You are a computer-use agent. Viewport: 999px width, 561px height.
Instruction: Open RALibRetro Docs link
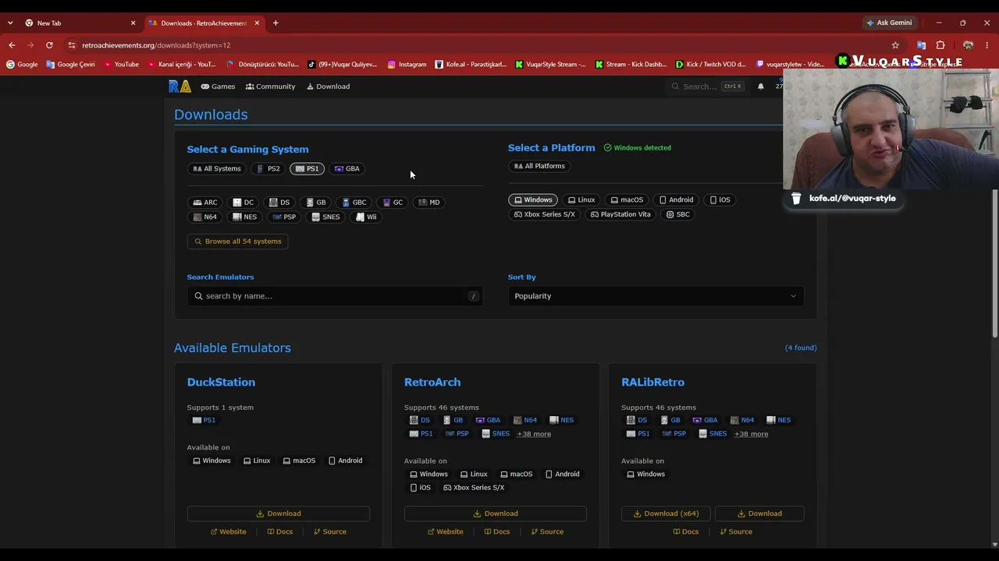pyautogui.click(x=686, y=532)
